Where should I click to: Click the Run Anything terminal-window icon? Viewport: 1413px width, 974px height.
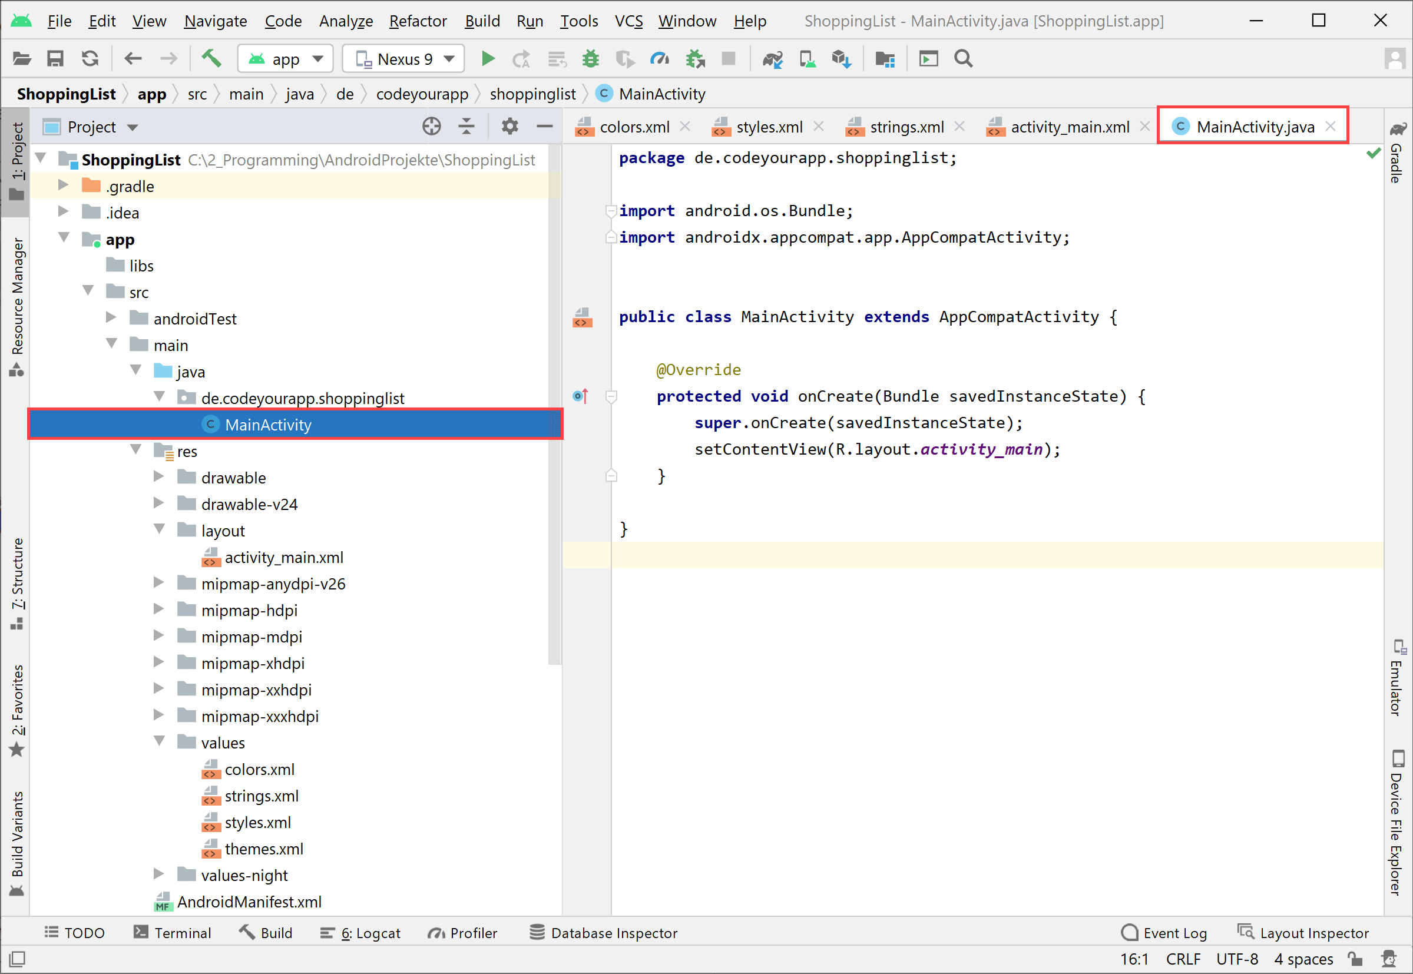click(928, 59)
